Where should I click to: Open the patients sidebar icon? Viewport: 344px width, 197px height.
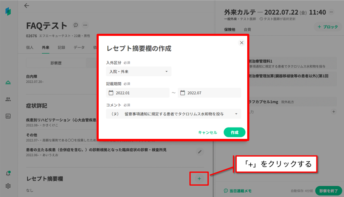pos(8,99)
